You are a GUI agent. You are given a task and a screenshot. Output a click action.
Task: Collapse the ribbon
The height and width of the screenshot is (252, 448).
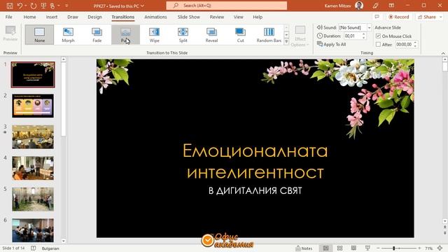click(443, 53)
